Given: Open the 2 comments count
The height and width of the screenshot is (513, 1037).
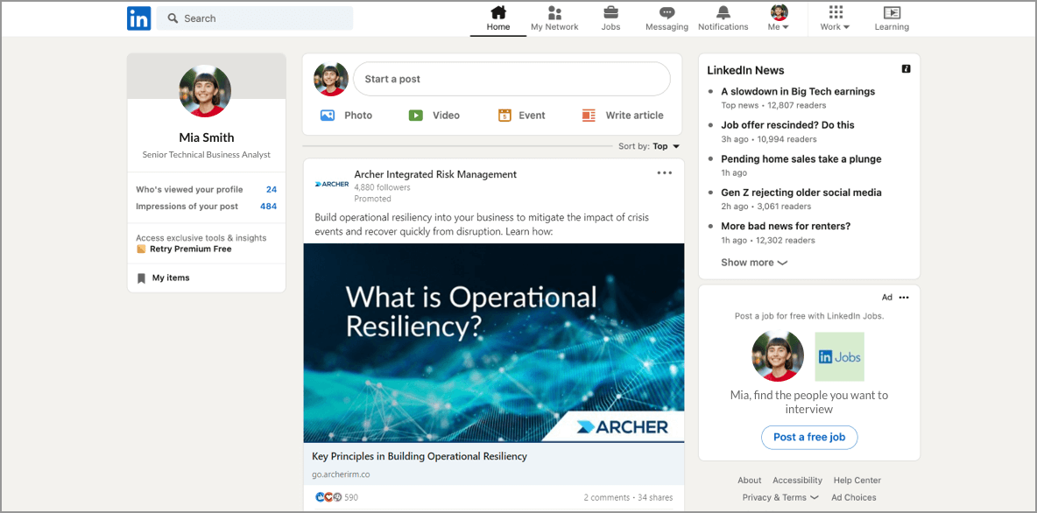Looking at the screenshot, I should click(606, 497).
